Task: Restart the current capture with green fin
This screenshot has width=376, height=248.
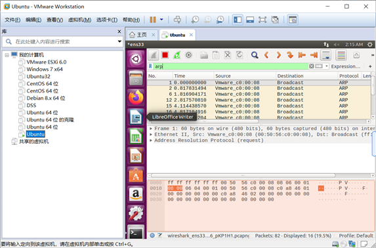Action: click(x=177, y=55)
